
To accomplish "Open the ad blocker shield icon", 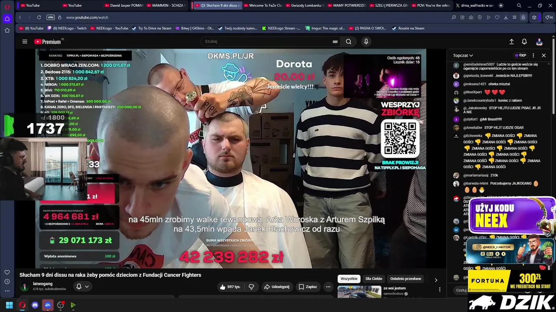I will pyautogui.click(x=480, y=17).
